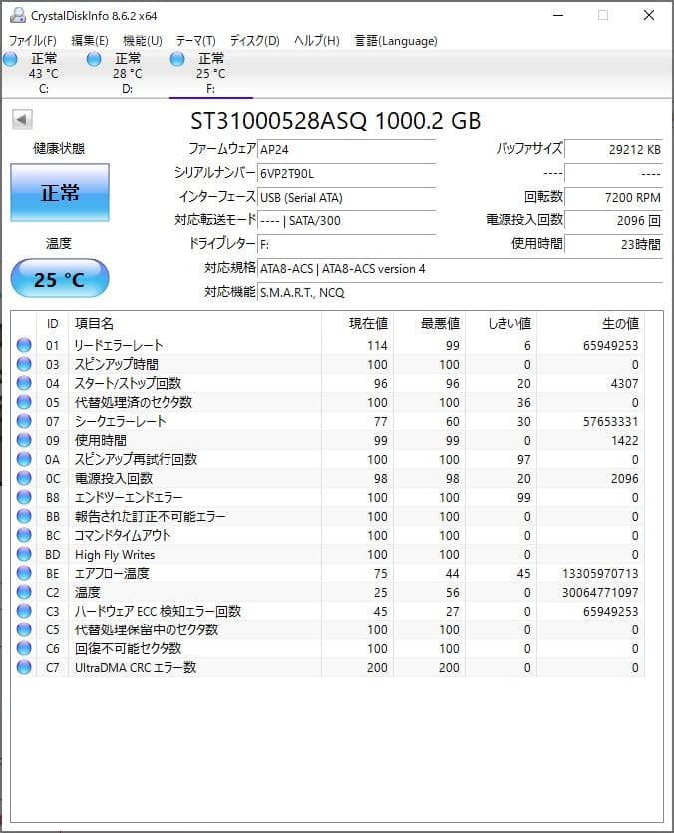Click status orb for 0A スピンアップ再試行回数
This screenshot has width=674, height=833.
pyautogui.click(x=24, y=459)
